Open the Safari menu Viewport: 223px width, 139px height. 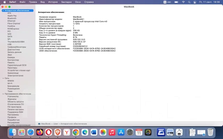click(x=13, y=2)
